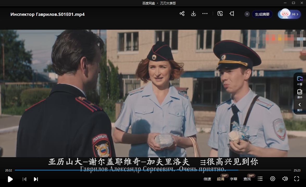The image size is (306, 187).
Task: Toggle fullscreen mode
Action: pyautogui.click(x=297, y=179)
